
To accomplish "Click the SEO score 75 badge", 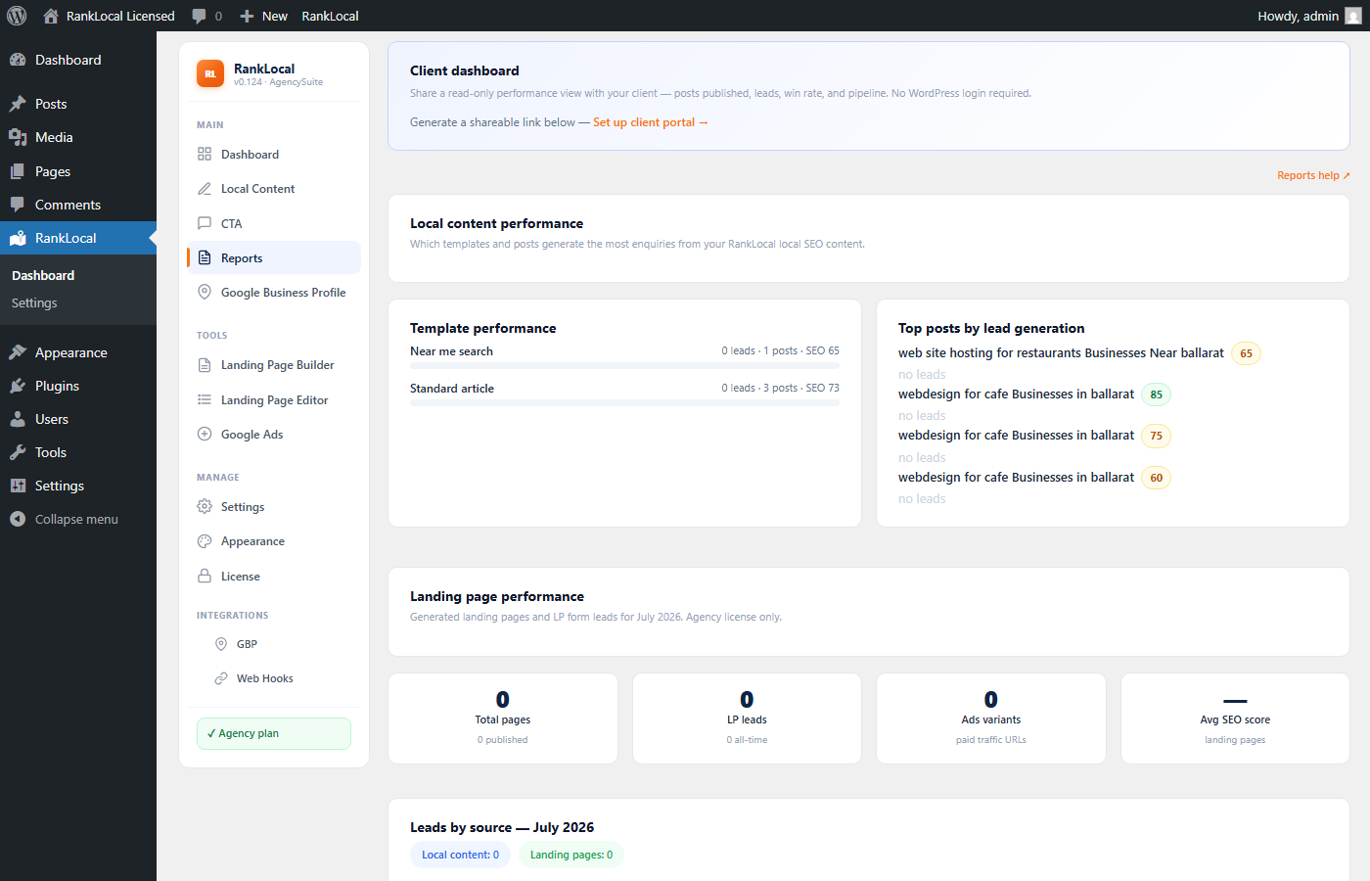I will pos(1157,436).
